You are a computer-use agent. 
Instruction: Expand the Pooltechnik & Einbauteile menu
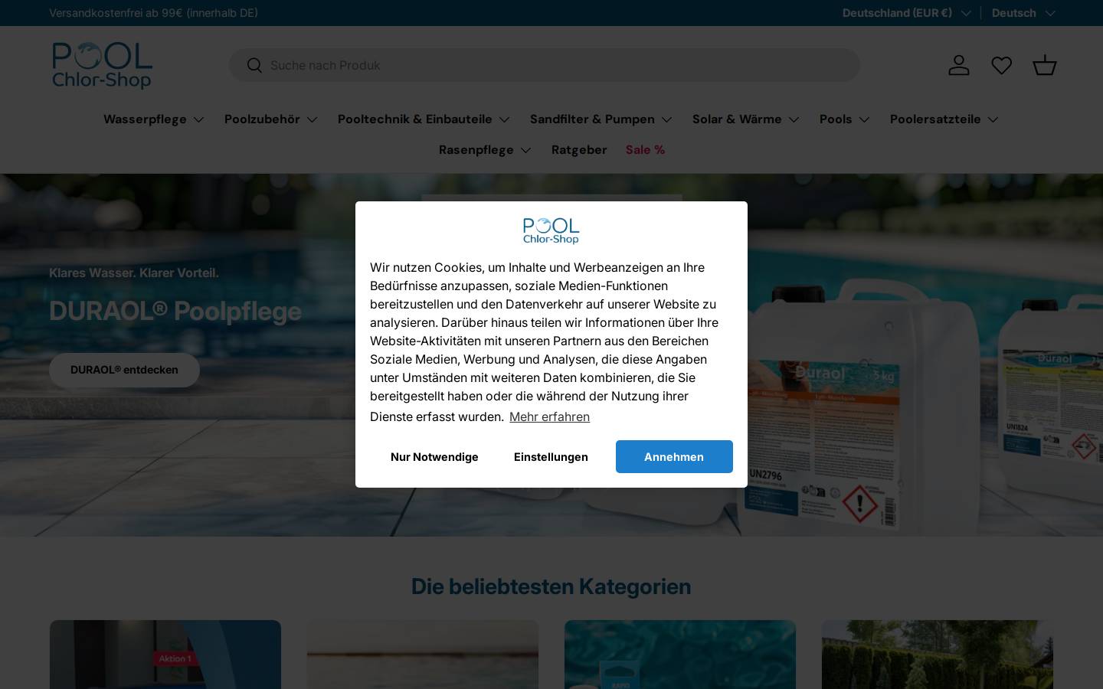[424, 119]
